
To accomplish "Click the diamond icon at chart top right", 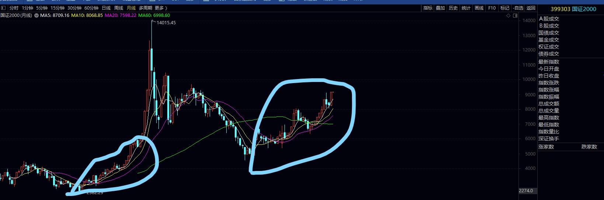I will pyautogui.click(x=509, y=15).
